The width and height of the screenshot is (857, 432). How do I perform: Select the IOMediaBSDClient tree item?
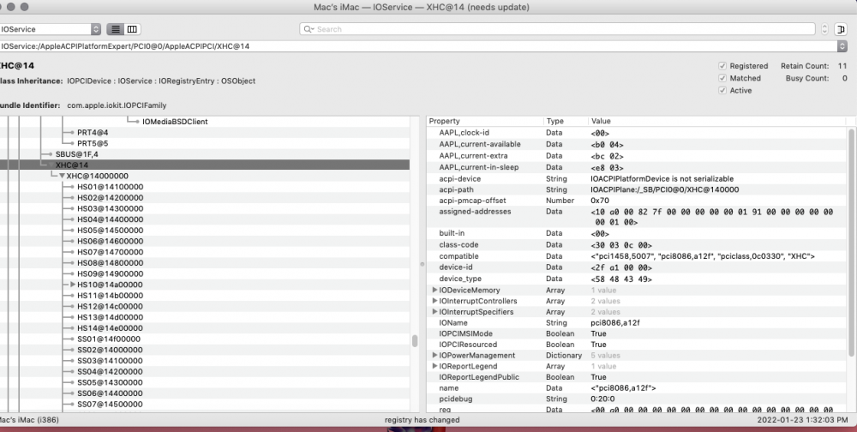pyautogui.click(x=175, y=122)
